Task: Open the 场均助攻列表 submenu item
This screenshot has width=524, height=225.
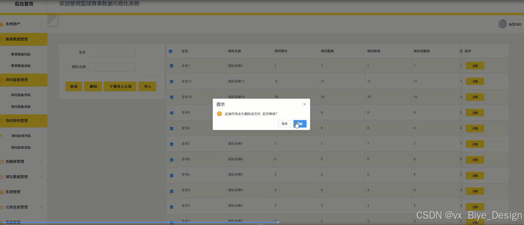Action: pos(21,136)
